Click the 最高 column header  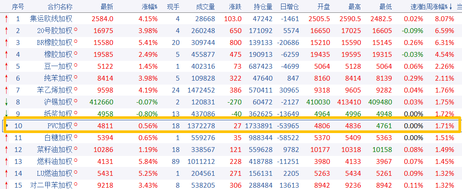click(354, 7)
